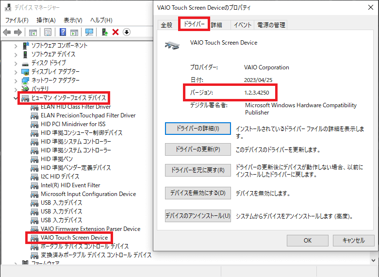The height and width of the screenshot is (277, 379).
Task: Click the ネットワーク アダプター category icon
Action: tap(25, 81)
